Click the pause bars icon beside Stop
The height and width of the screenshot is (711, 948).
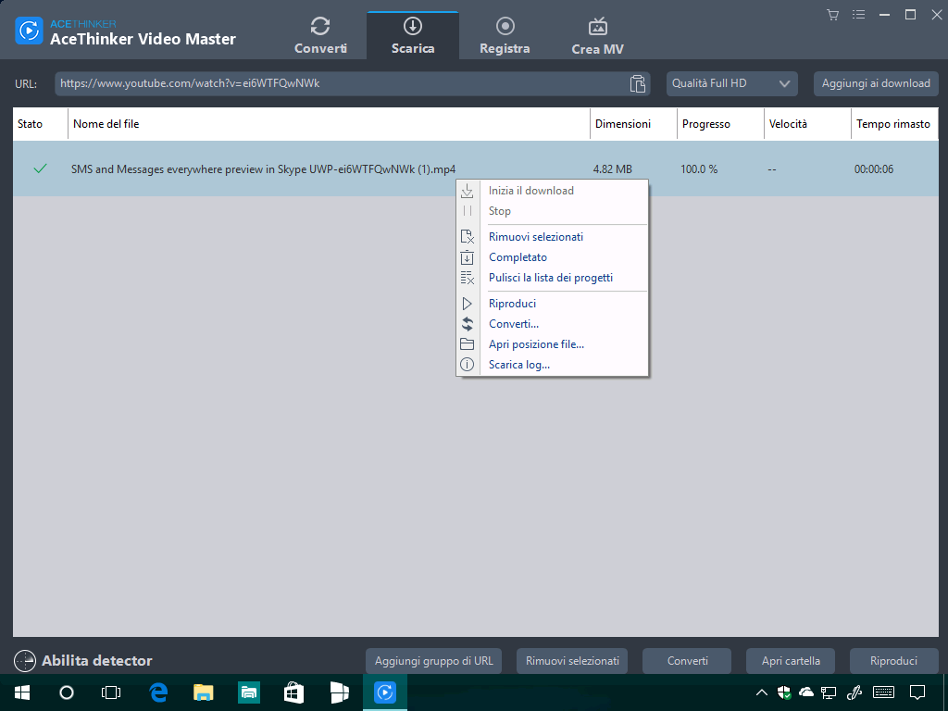point(468,211)
